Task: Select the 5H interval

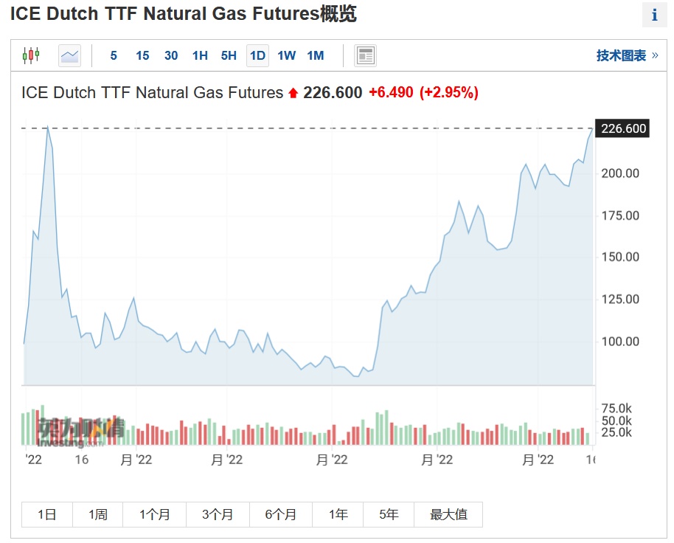Action: (229, 55)
